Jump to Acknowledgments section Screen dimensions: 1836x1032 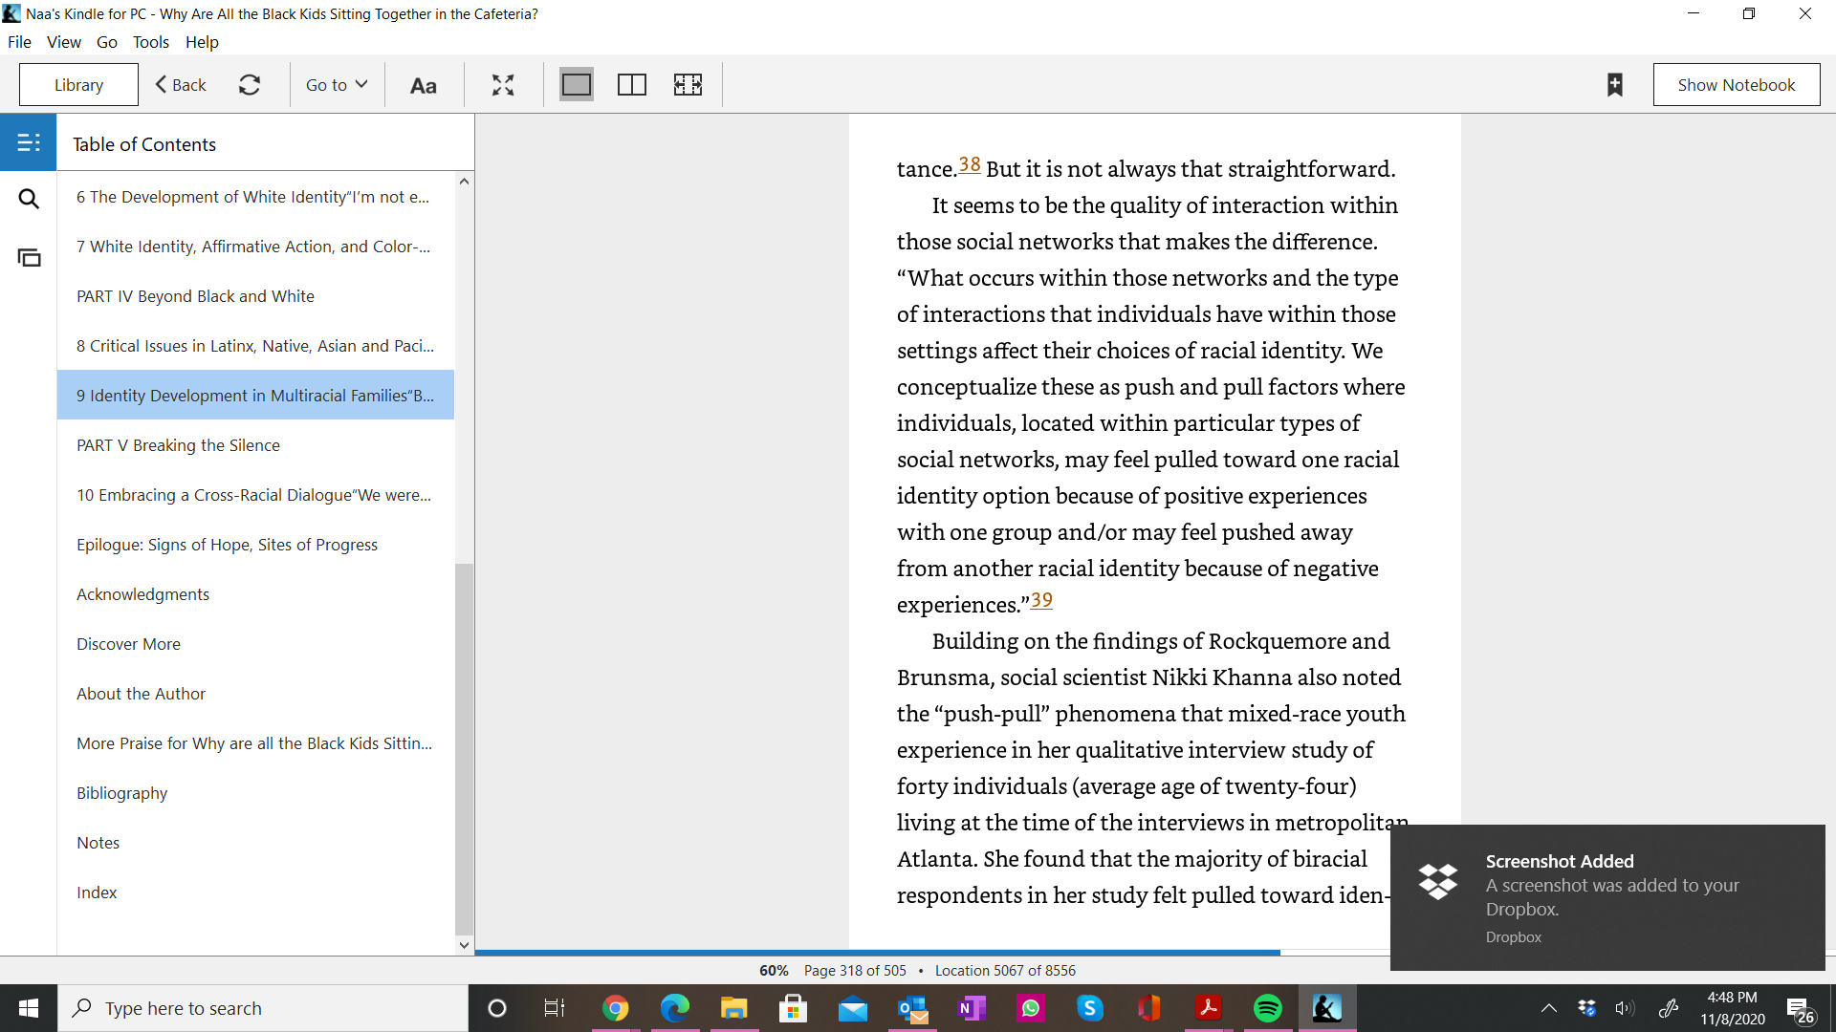pos(255,594)
